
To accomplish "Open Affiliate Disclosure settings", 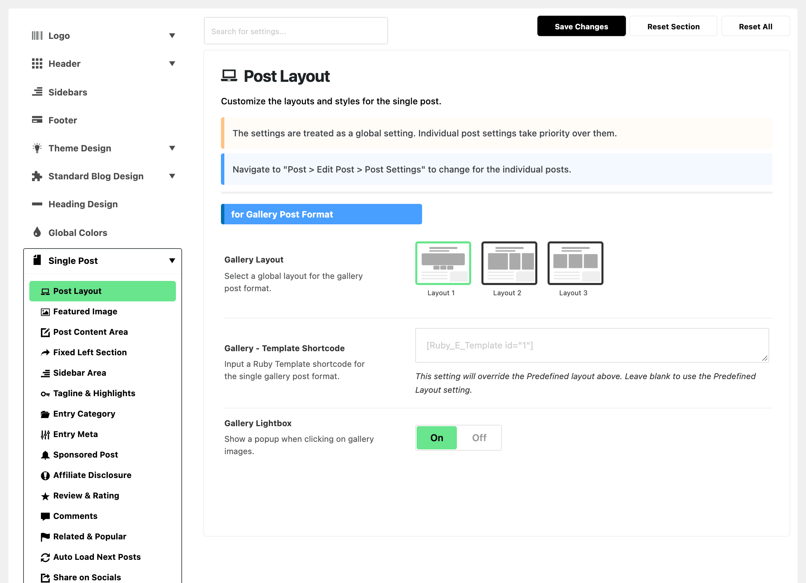I will tap(102, 475).
